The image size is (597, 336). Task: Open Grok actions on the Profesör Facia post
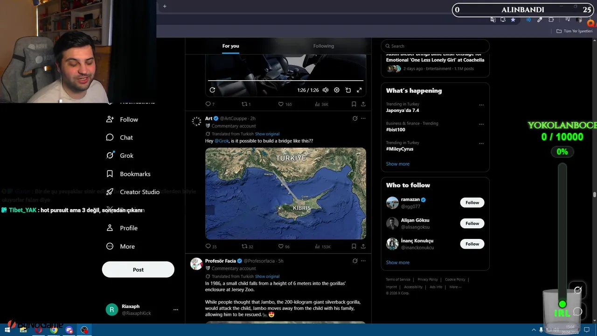(355, 261)
